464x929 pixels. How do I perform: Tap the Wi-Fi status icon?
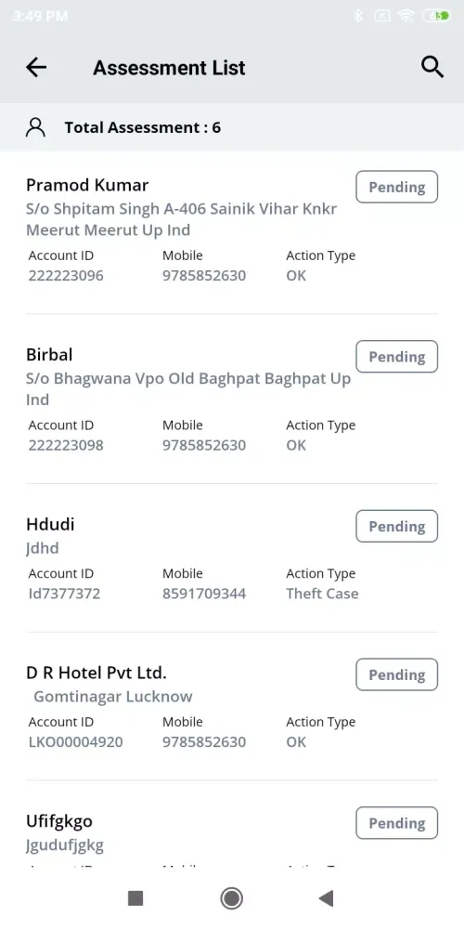pyautogui.click(x=406, y=16)
